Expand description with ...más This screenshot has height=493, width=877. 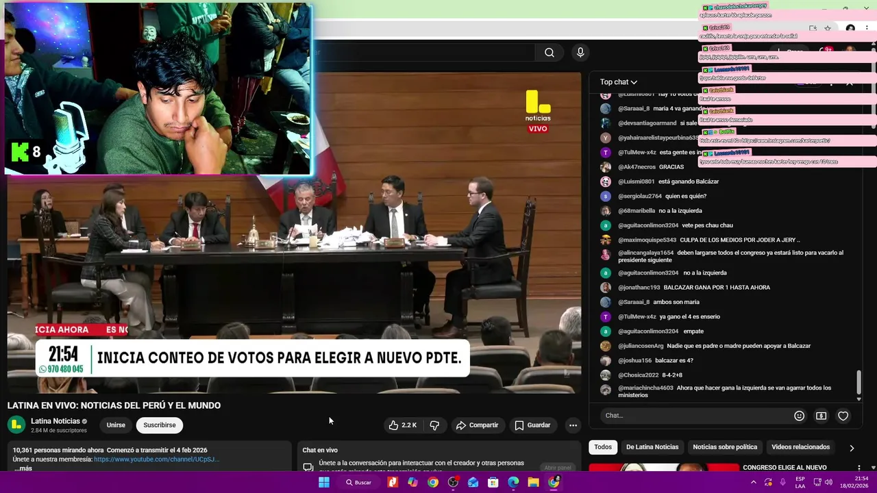click(23, 468)
